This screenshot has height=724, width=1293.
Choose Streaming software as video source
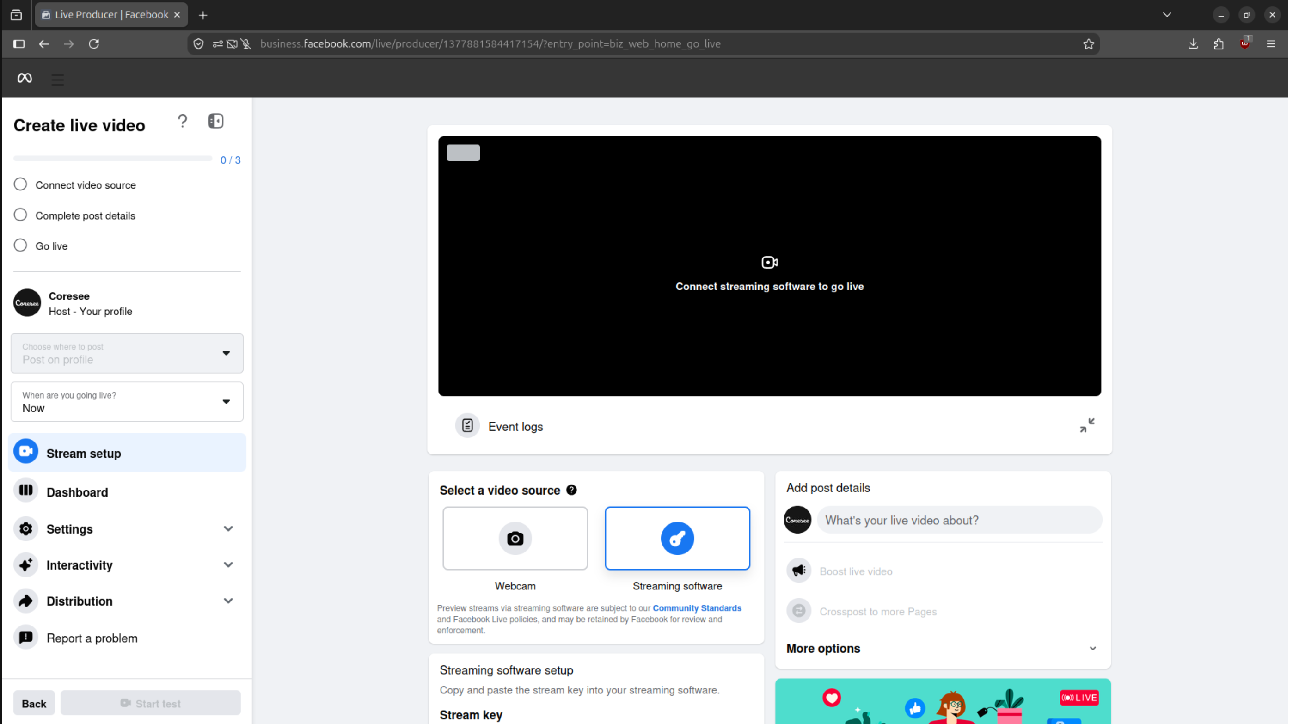click(x=677, y=538)
